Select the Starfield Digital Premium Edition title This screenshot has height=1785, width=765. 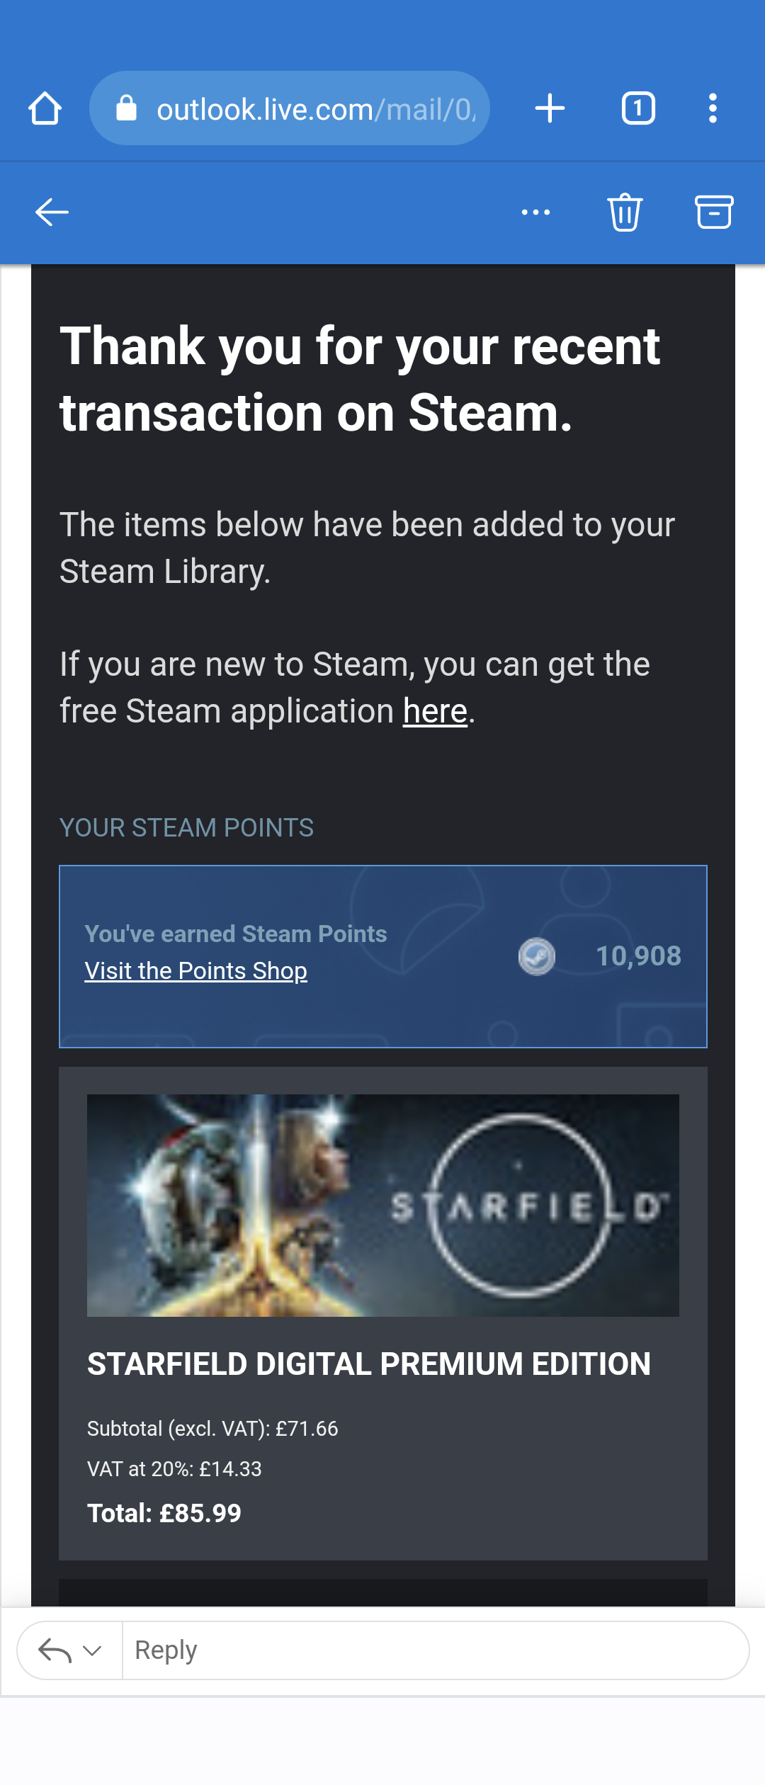pos(368,1364)
